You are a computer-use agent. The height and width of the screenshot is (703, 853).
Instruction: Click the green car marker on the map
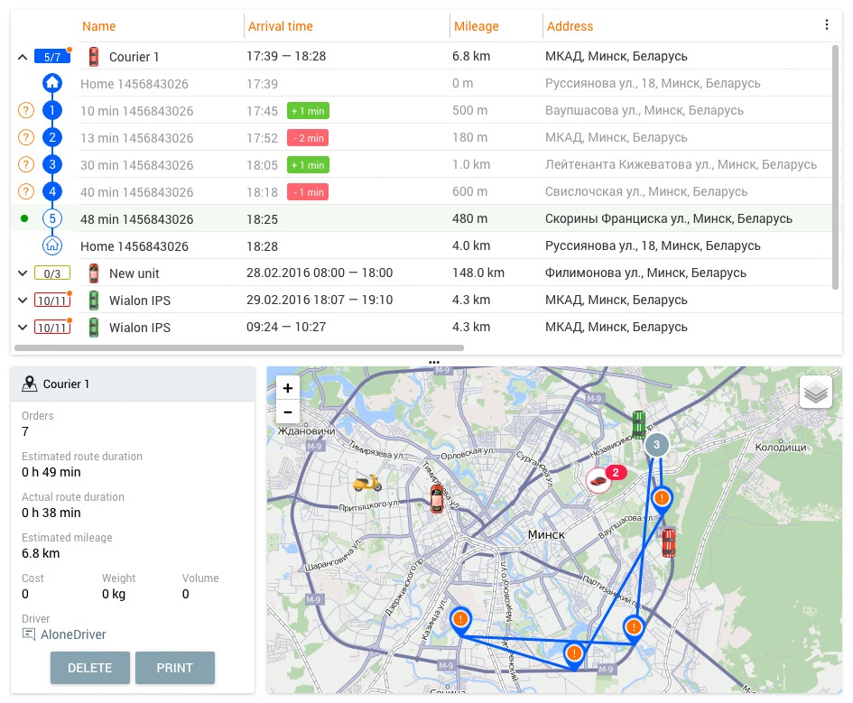(639, 425)
